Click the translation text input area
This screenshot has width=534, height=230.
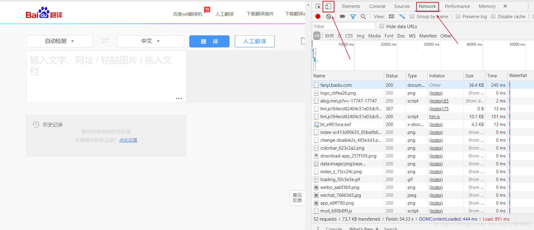tap(106, 77)
